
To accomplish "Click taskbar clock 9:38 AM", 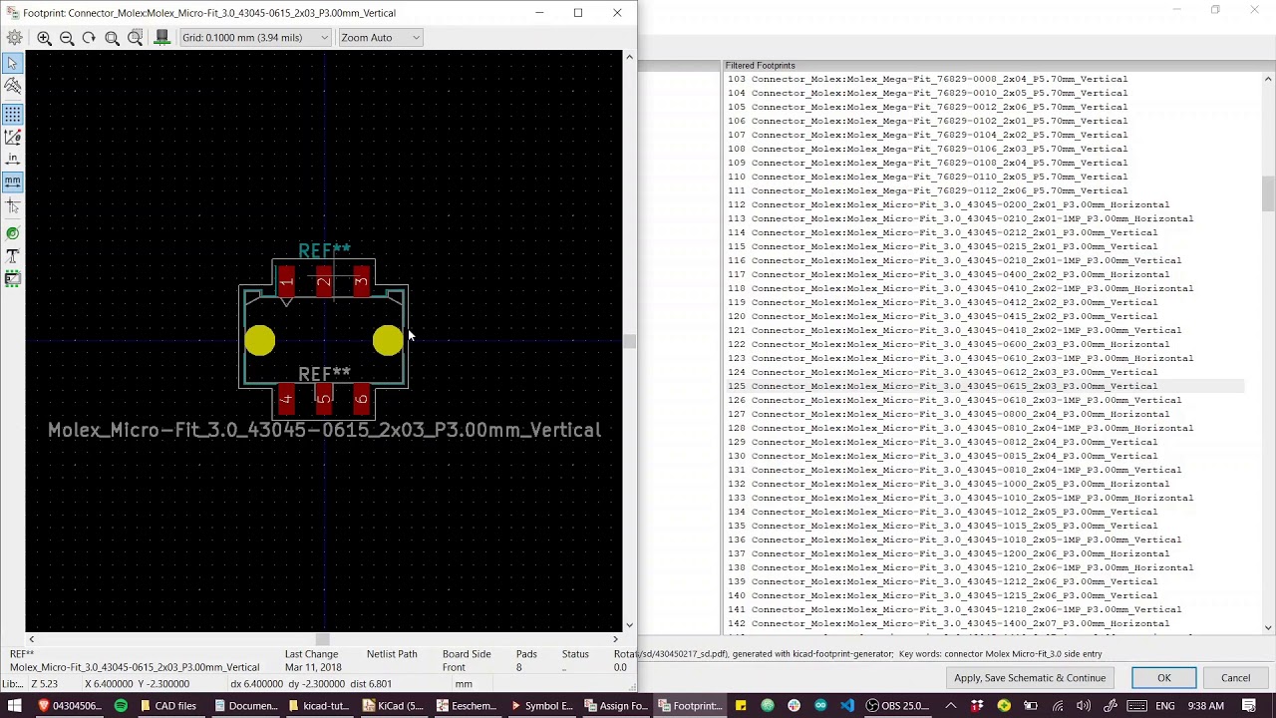I will click(1205, 706).
